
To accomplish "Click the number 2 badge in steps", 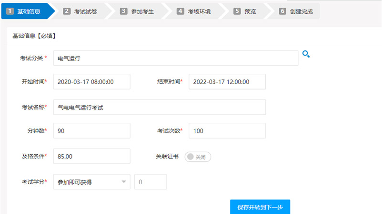I will click(x=67, y=11).
